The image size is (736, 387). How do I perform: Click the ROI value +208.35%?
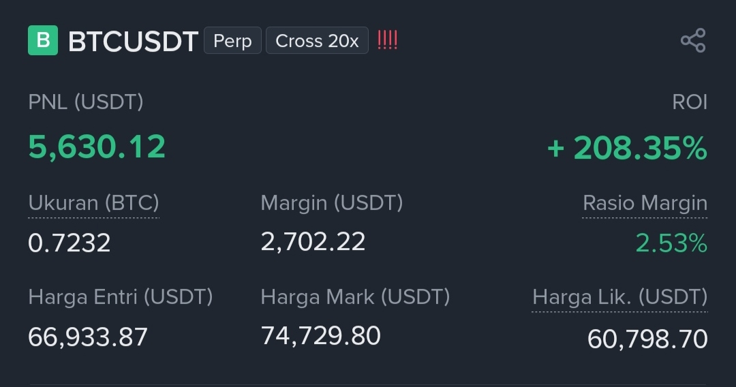[628, 148]
